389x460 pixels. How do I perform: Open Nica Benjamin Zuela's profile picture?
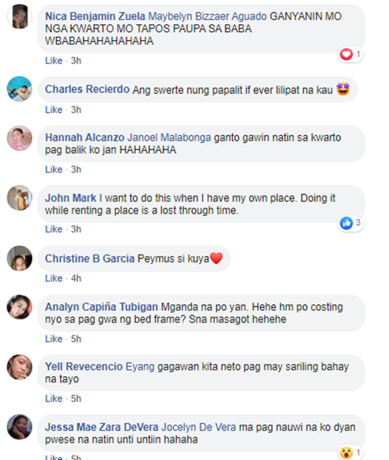tap(20, 17)
